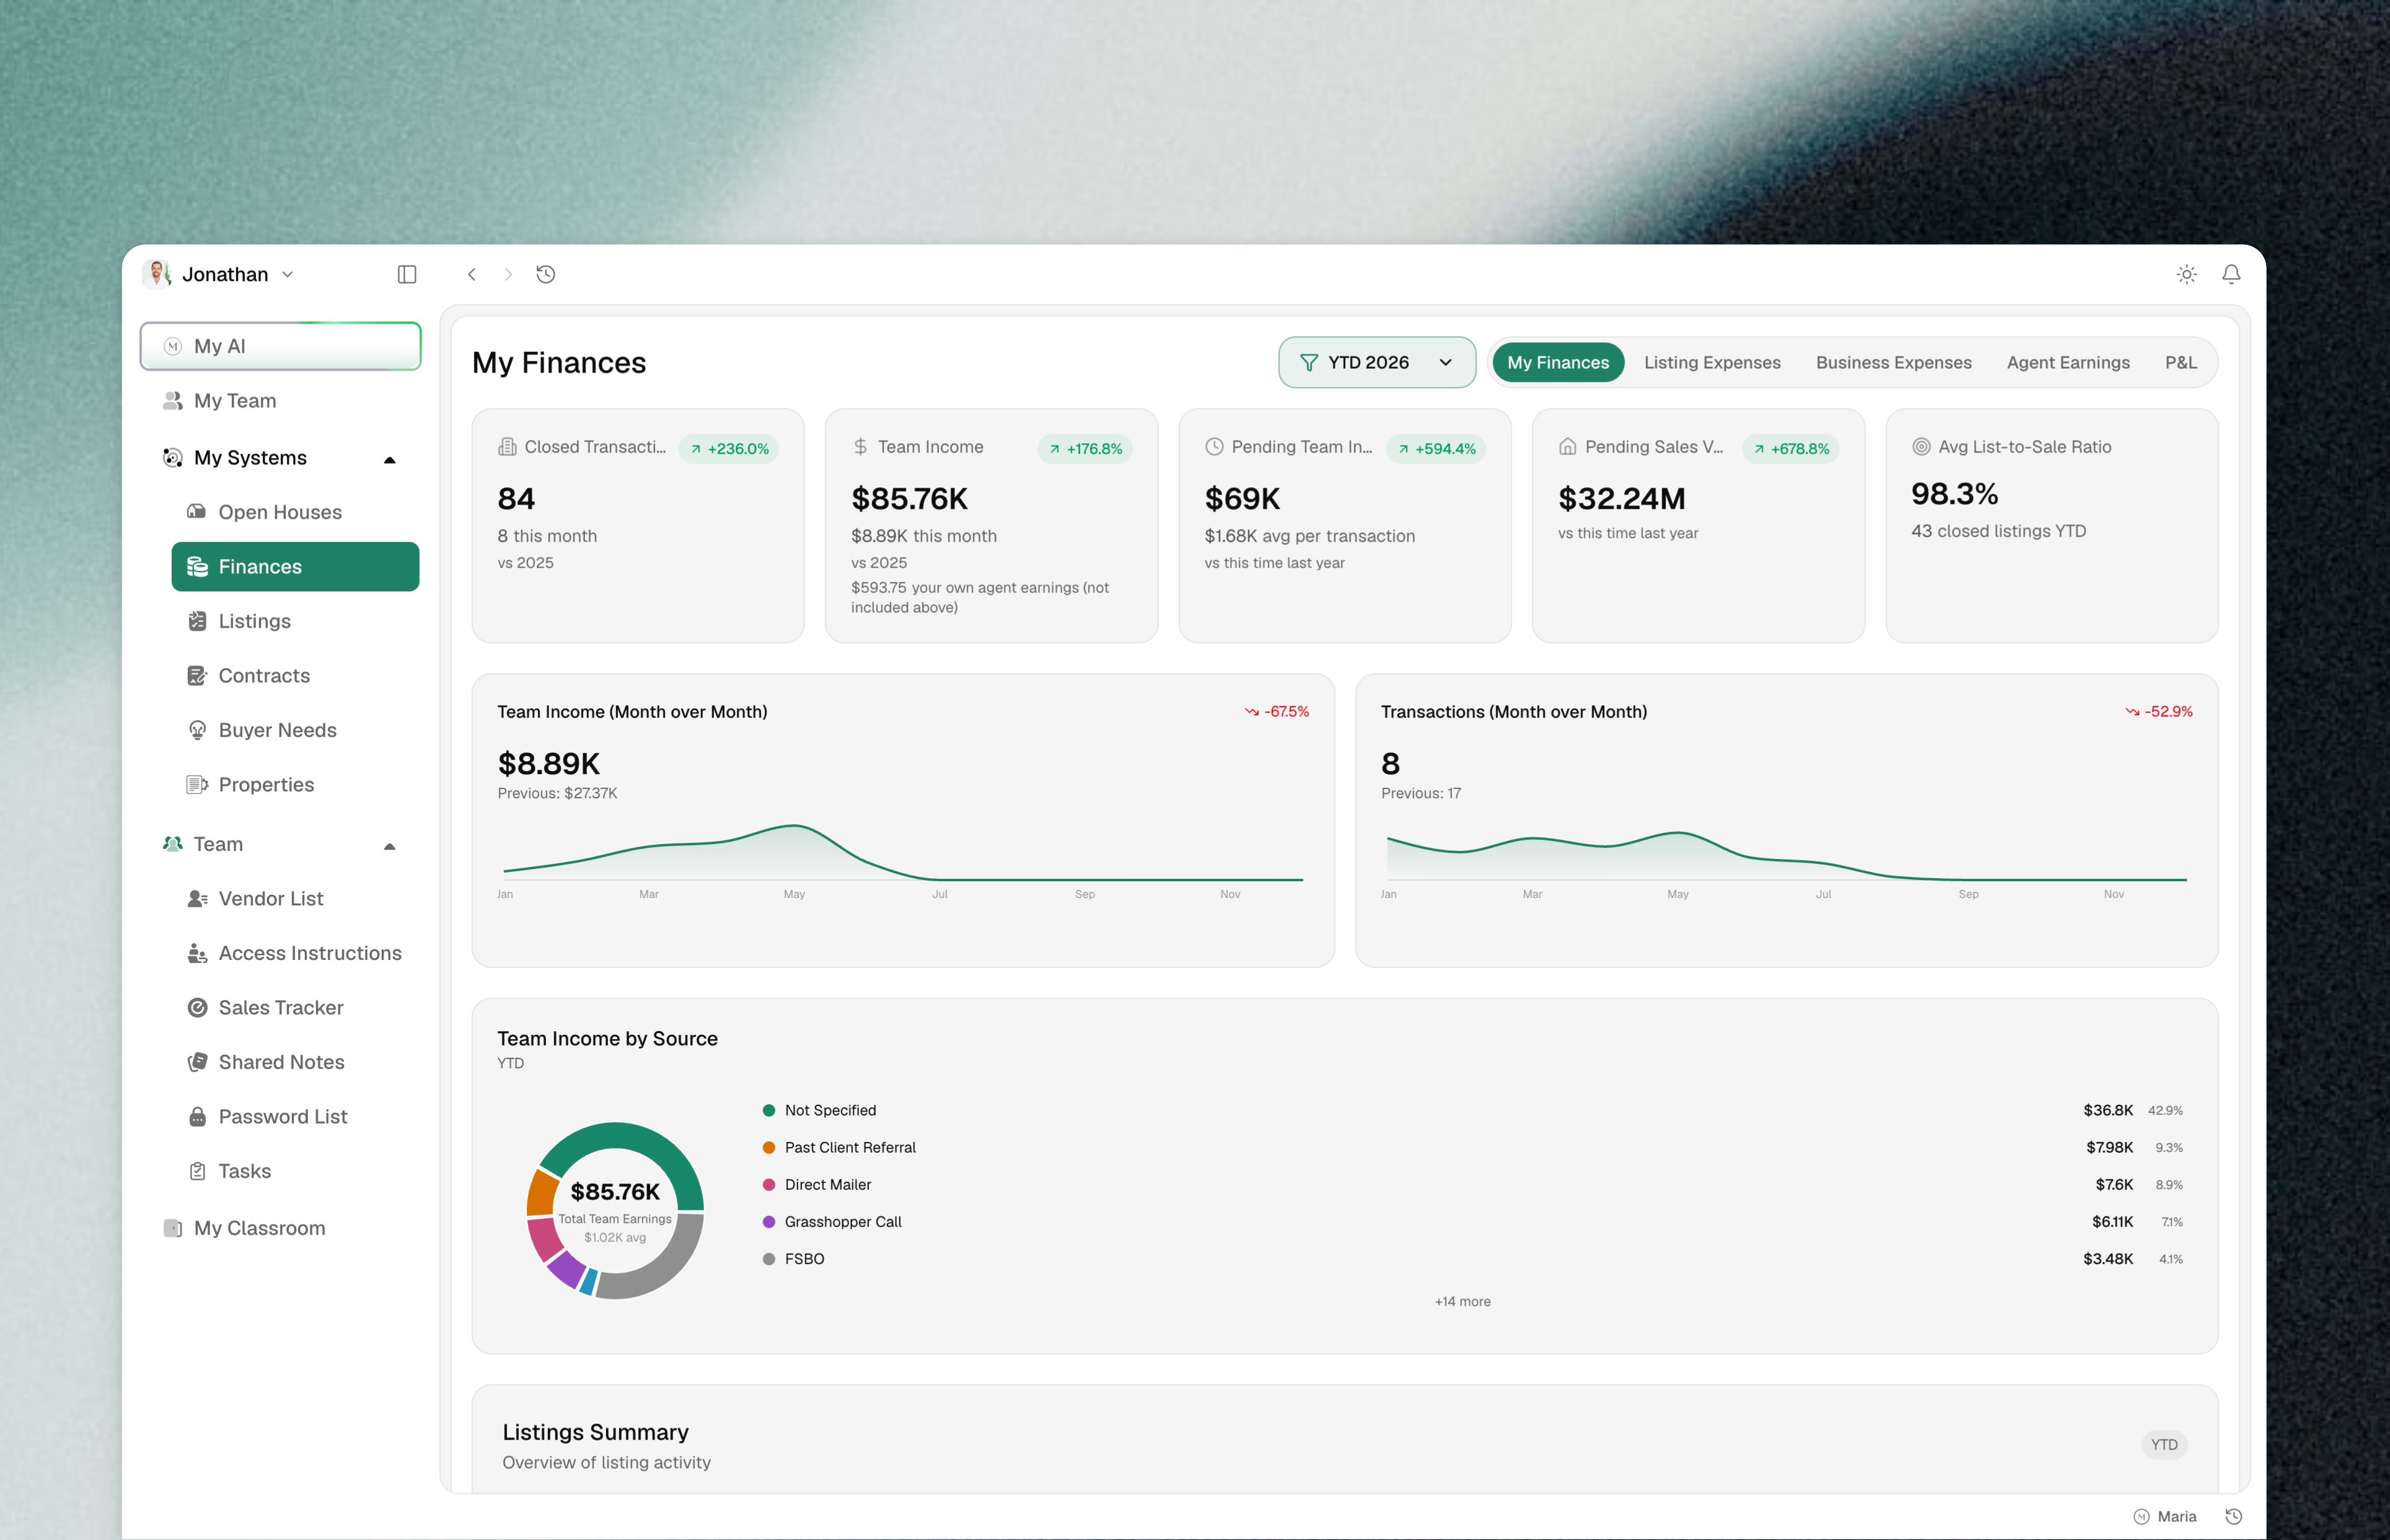The width and height of the screenshot is (2390, 1540).
Task: Click the +594.4% change badge
Action: click(1436, 449)
